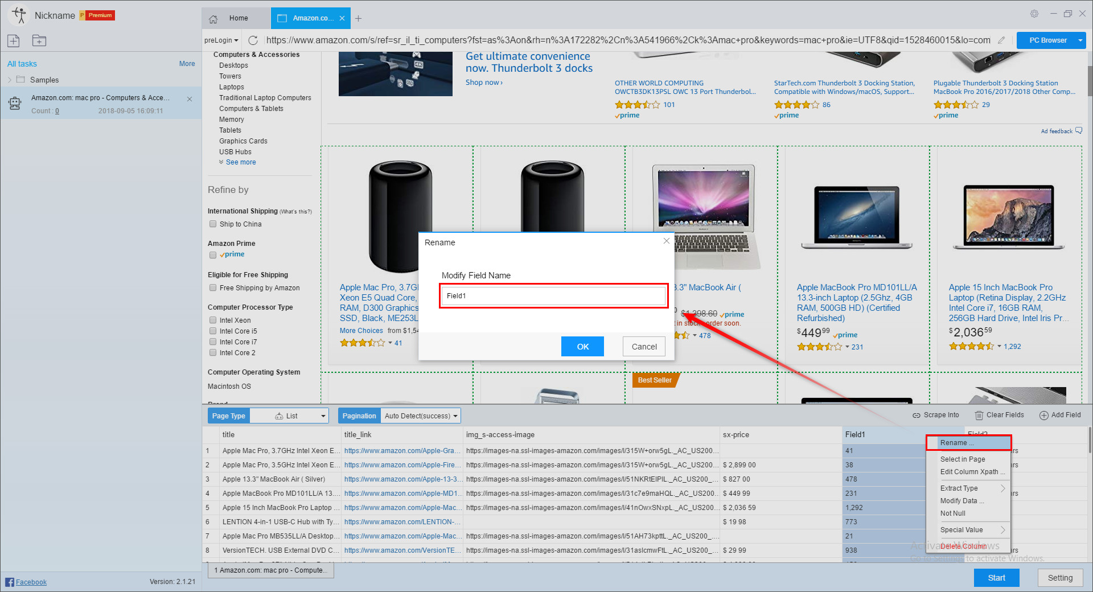Screen dimensions: 1093x592
Task: Switch to the Home tab
Action: (x=236, y=18)
